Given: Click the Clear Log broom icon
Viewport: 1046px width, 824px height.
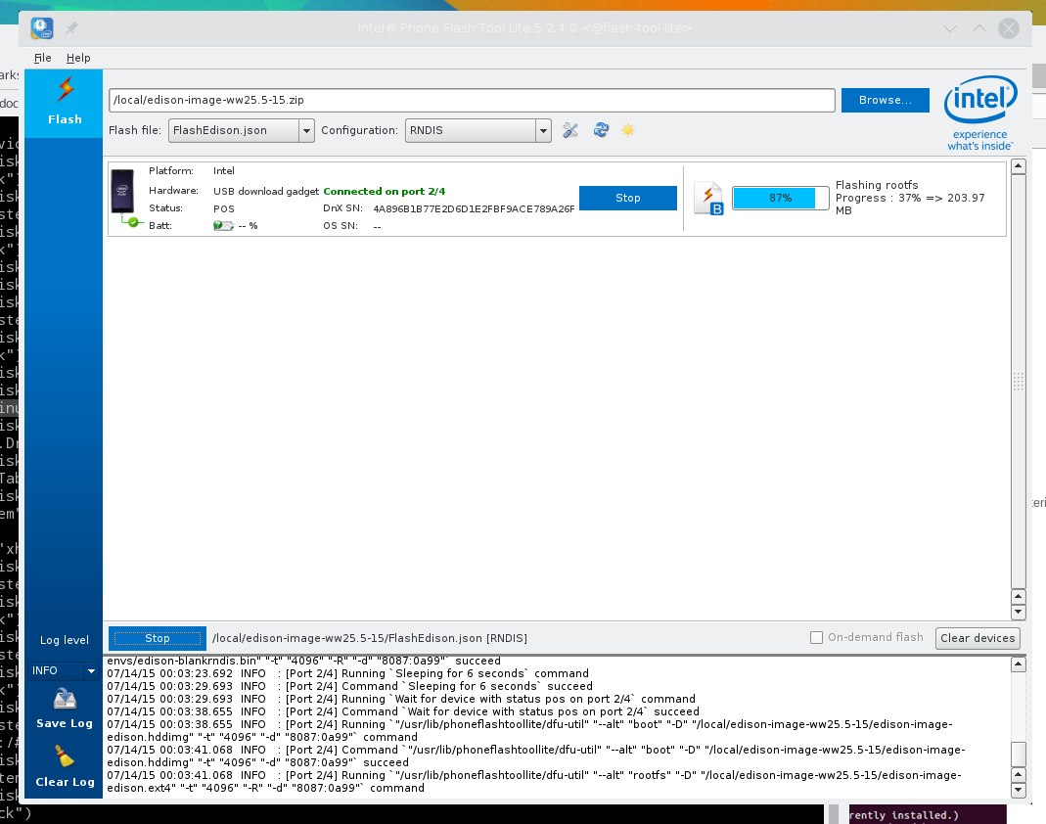Looking at the screenshot, I should click(65, 756).
